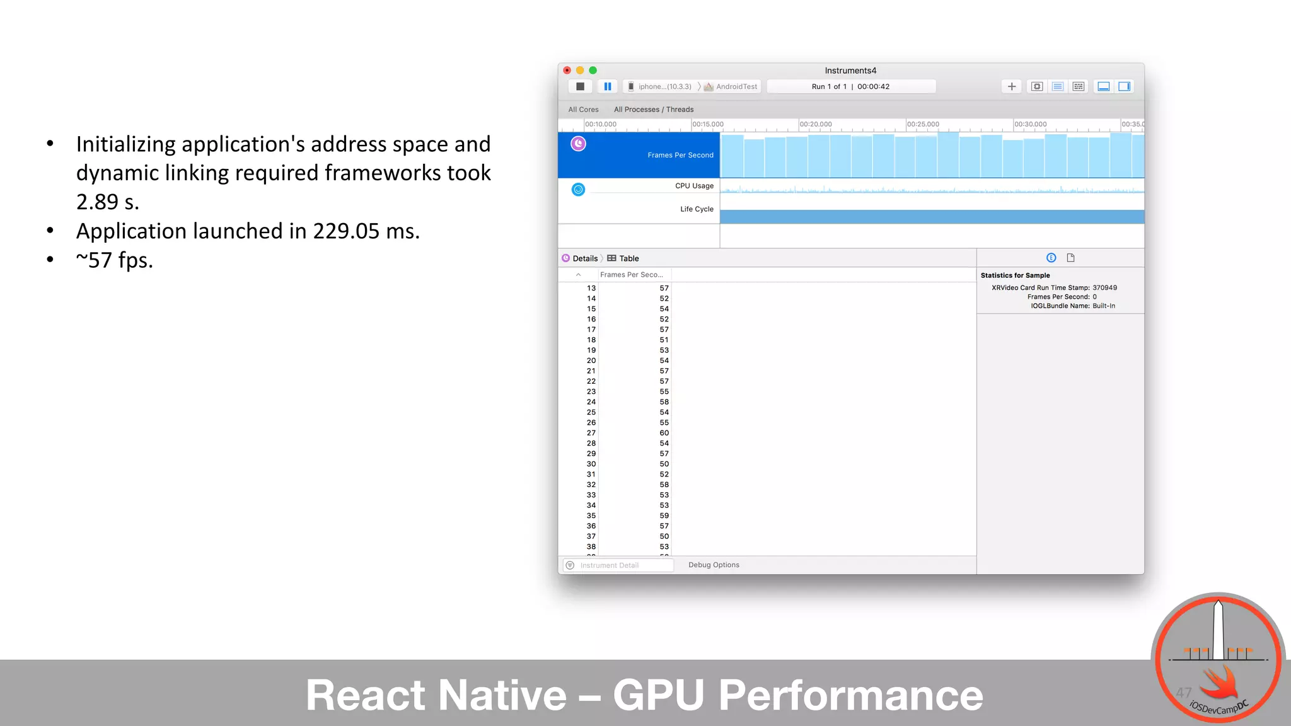This screenshot has width=1291, height=726.
Task: Click the Life Cycle blue bar
Action: 932,217
